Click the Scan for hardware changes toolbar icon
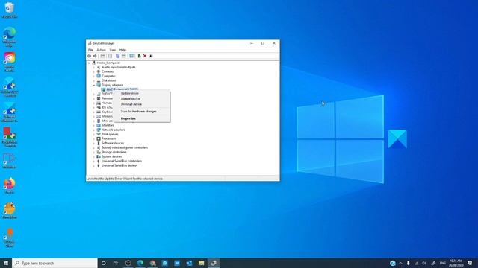 pos(131,56)
